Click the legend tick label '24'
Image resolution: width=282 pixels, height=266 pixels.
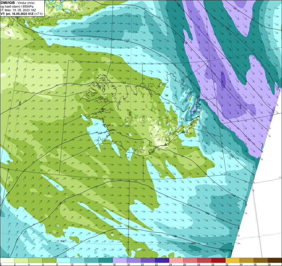pos(171,264)
